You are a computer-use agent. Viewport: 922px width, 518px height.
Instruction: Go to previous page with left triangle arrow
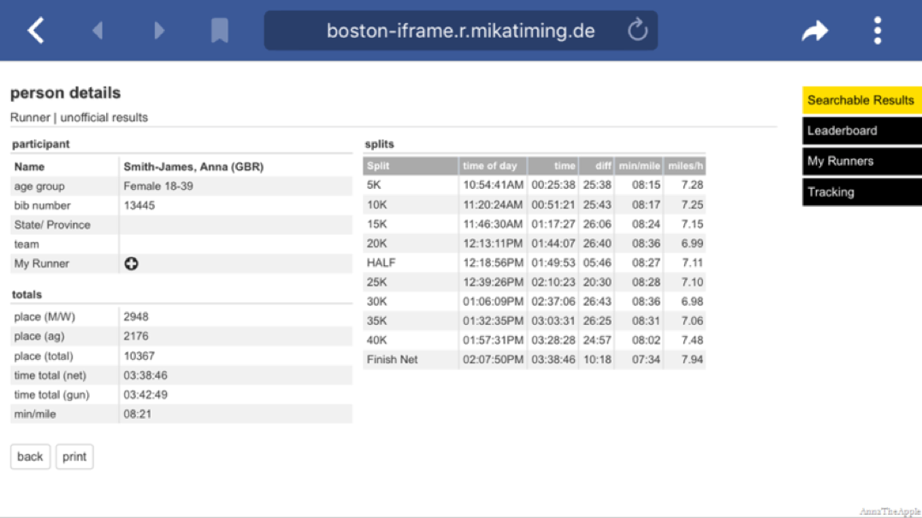pos(98,31)
